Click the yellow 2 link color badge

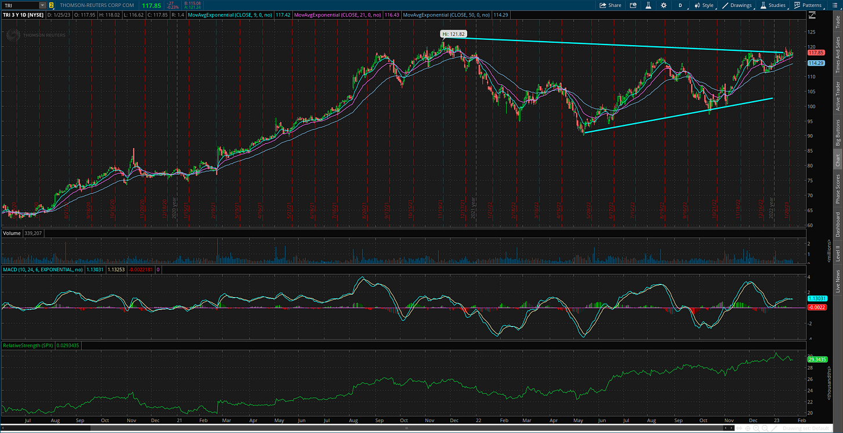click(51, 5)
